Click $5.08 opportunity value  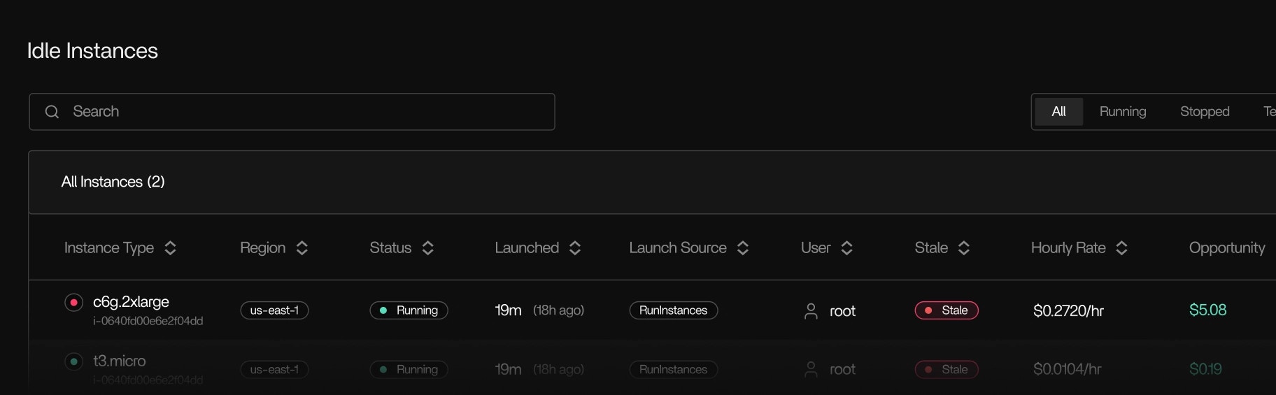[x=1207, y=310]
